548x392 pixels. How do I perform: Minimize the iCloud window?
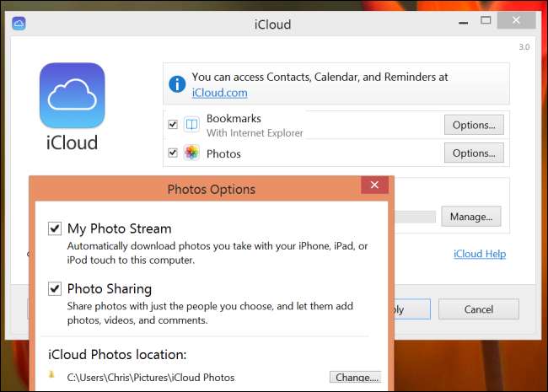[464, 23]
